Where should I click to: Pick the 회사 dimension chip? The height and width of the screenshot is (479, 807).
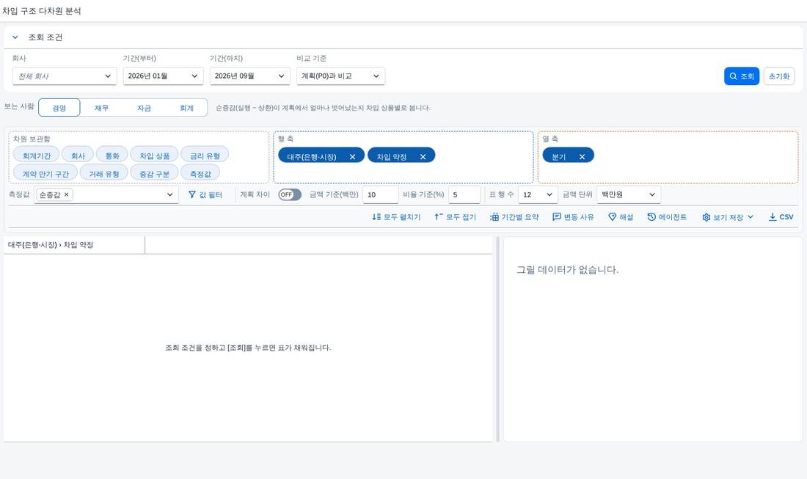[x=78, y=156]
